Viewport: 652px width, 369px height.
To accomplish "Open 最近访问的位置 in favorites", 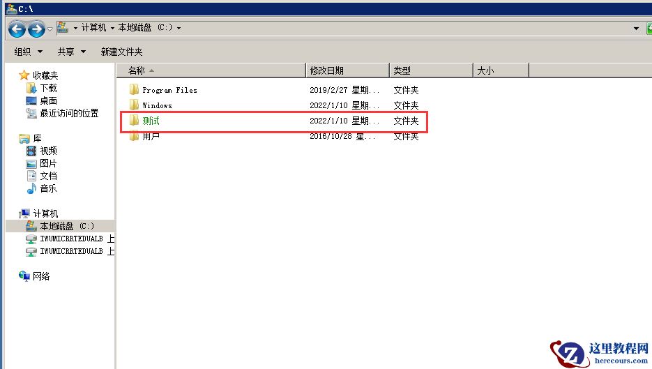I will click(69, 113).
